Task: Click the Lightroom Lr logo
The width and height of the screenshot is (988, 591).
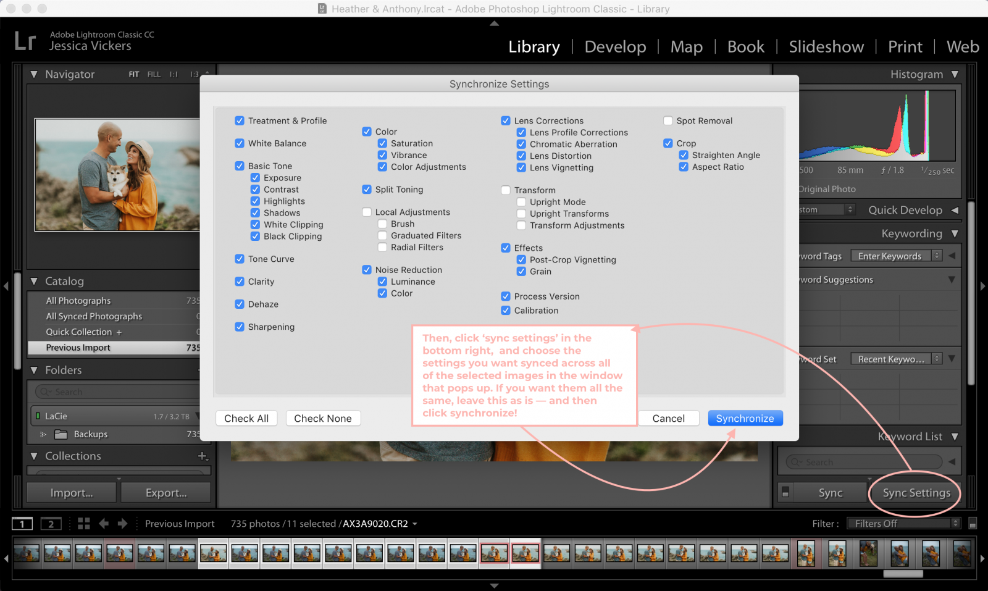Action: point(25,42)
